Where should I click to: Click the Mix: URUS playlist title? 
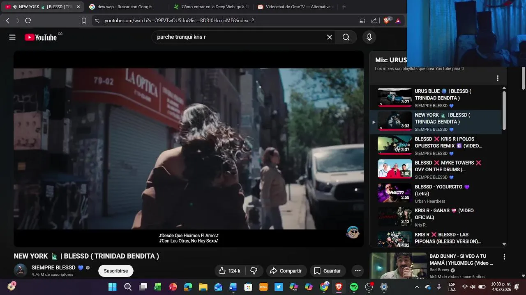tap(391, 60)
